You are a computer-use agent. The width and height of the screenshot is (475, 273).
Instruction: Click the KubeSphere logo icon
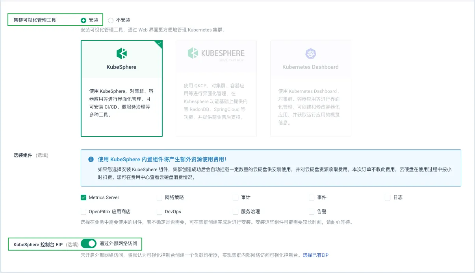pyautogui.click(x=121, y=53)
